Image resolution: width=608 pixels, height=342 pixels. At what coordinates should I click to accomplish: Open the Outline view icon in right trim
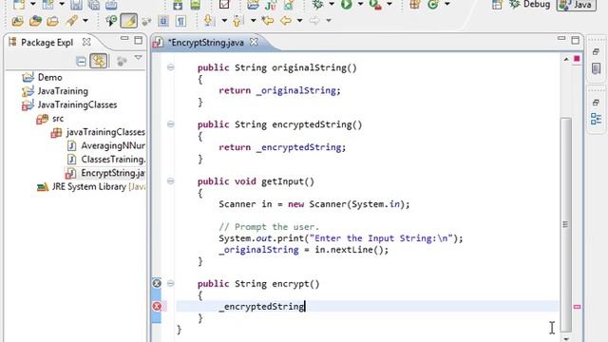596,119
